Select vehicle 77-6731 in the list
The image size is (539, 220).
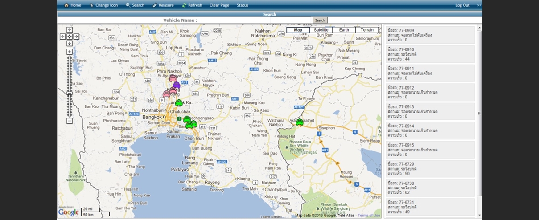click(430, 207)
